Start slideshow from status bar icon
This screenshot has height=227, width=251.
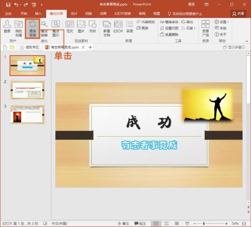tap(187, 223)
